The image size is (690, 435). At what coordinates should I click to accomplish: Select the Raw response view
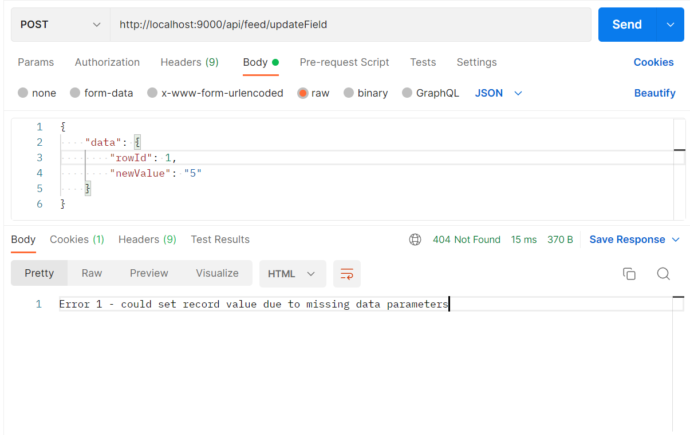(x=92, y=273)
